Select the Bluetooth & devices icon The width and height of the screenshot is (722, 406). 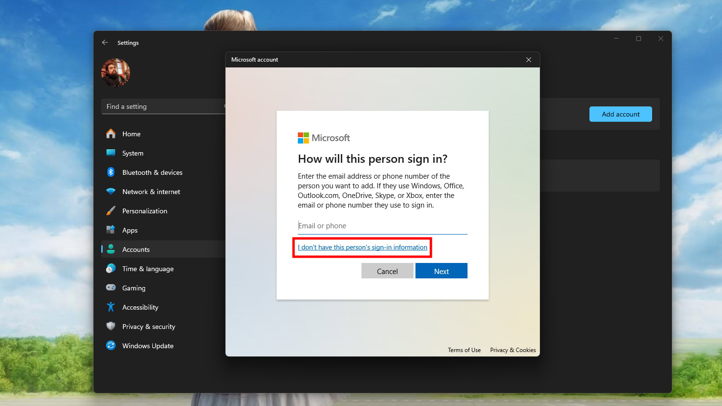[111, 172]
